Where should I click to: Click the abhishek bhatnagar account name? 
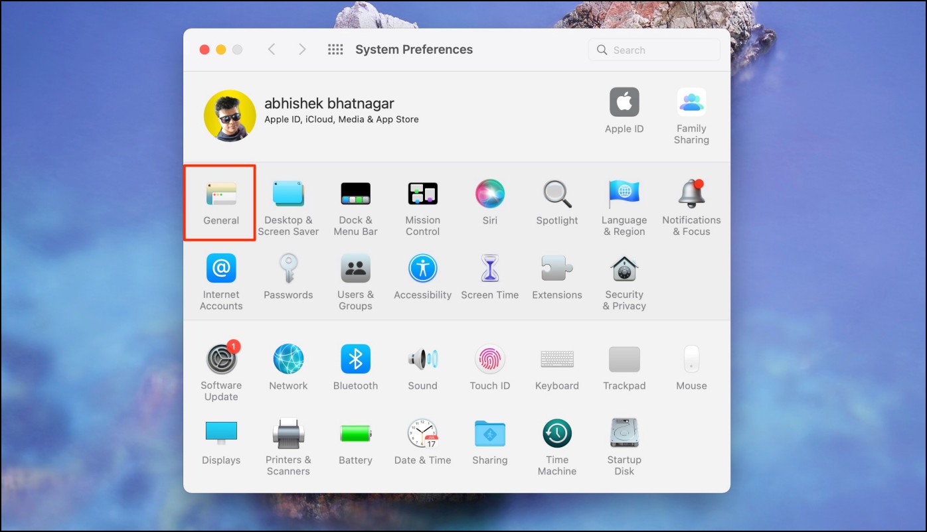click(x=329, y=103)
